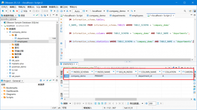197x110 pixels.
Task: Click the collapse-all icon in navigator toolbar
Action: [34, 15]
